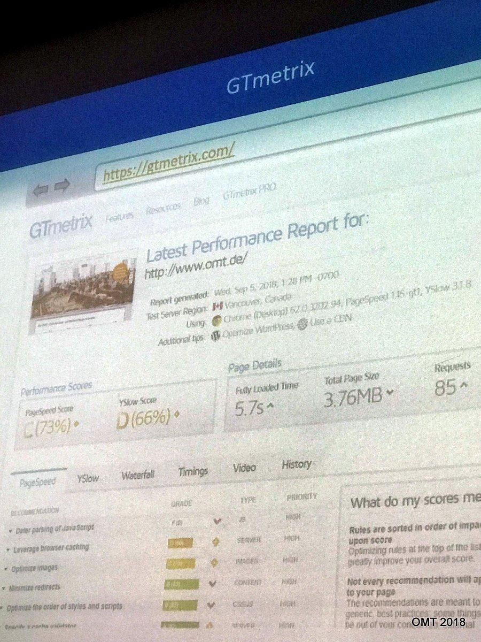Click the TYPE column header
The width and height of the screenshot is (481, 642).
pos(249,500)
